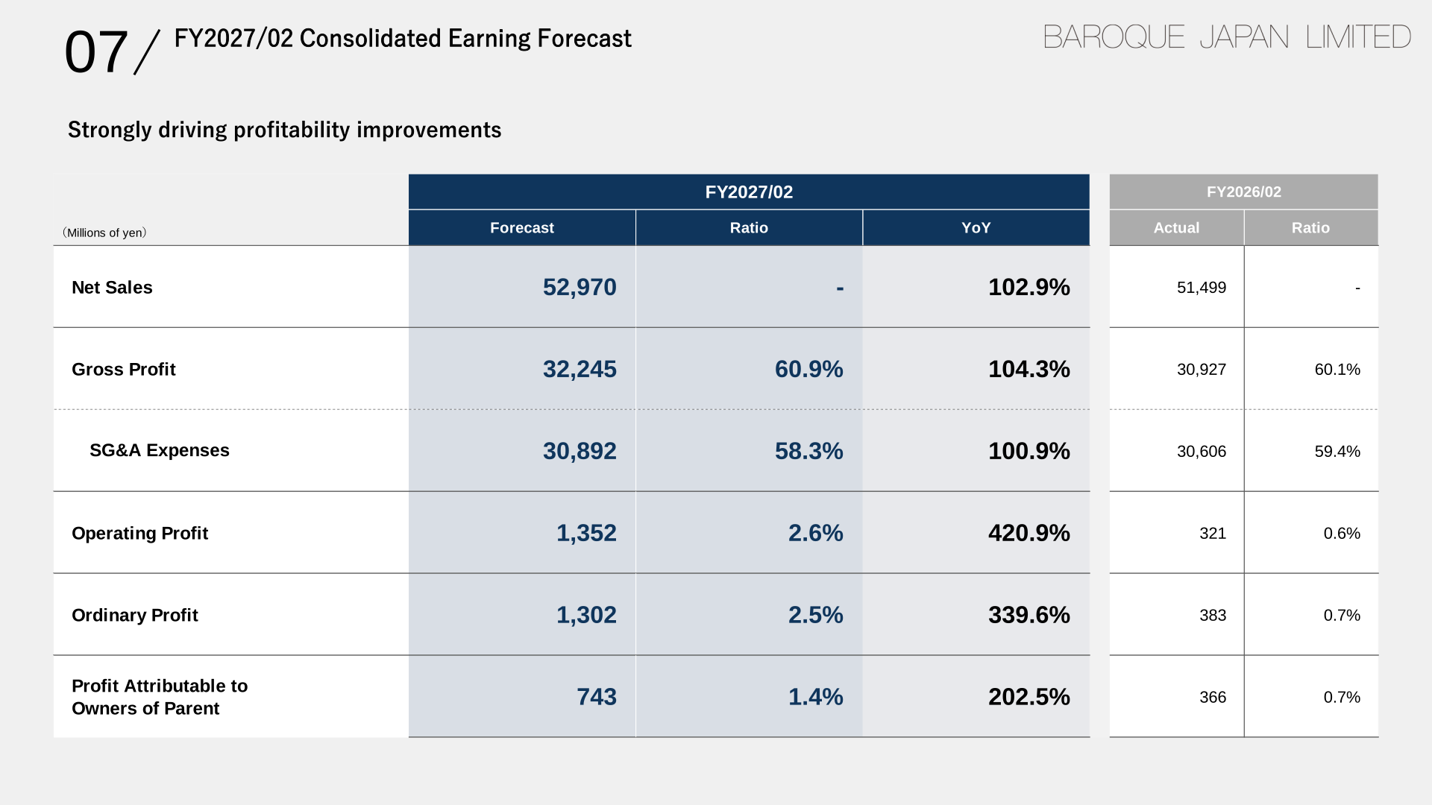Click the Net Sales row label
1432x805 pixels.
tap(112, 288)
